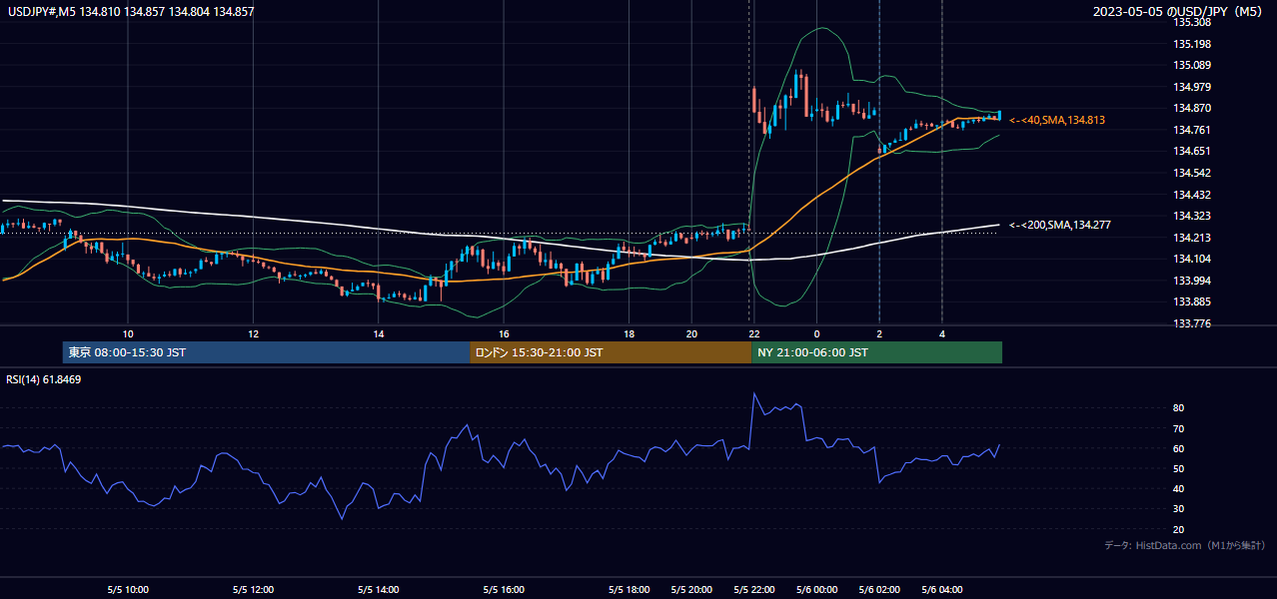Click the 2023-05-05 USD/JPY (M5) chart title
The height and width of the screenshot is (599, 1277).
pyautogui.click(x=1179, y=12)
